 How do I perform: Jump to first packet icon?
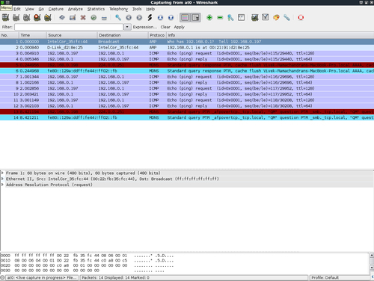tap(160, 17)
